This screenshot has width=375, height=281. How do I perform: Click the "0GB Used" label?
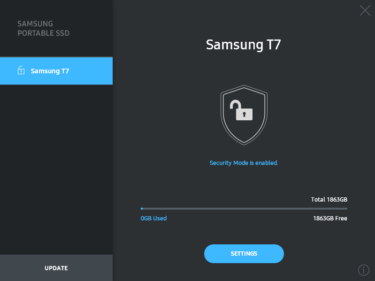153,219
